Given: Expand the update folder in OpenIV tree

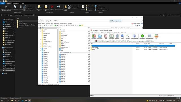Looking at the screenshot, I should click(x=40, y=49).
